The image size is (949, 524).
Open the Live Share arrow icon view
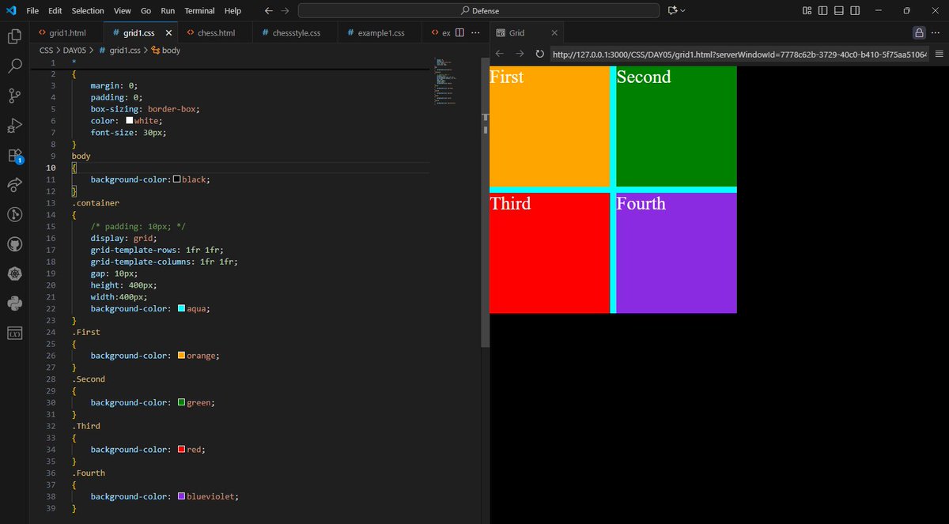click(14, 184)
